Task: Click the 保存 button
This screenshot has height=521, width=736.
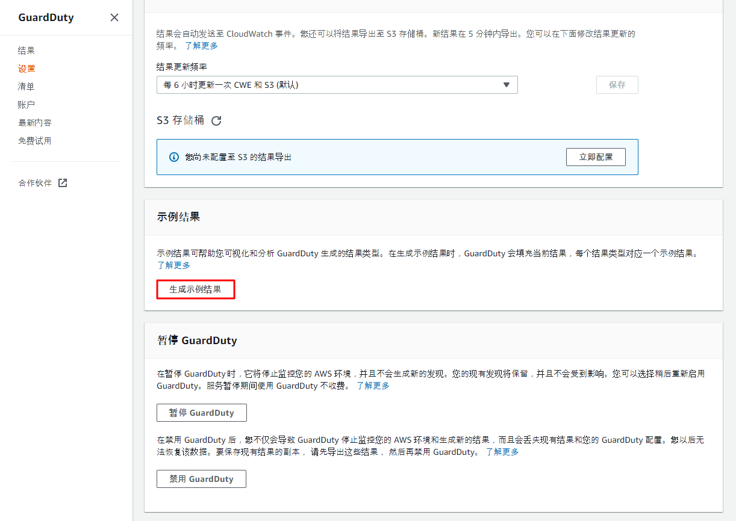Action: point(617,85)
